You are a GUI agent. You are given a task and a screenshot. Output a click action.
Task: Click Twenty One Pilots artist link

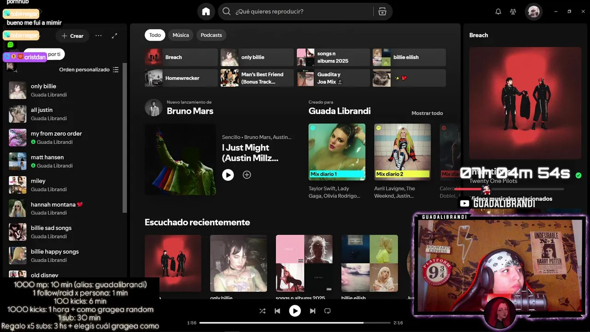coord(493,181)
